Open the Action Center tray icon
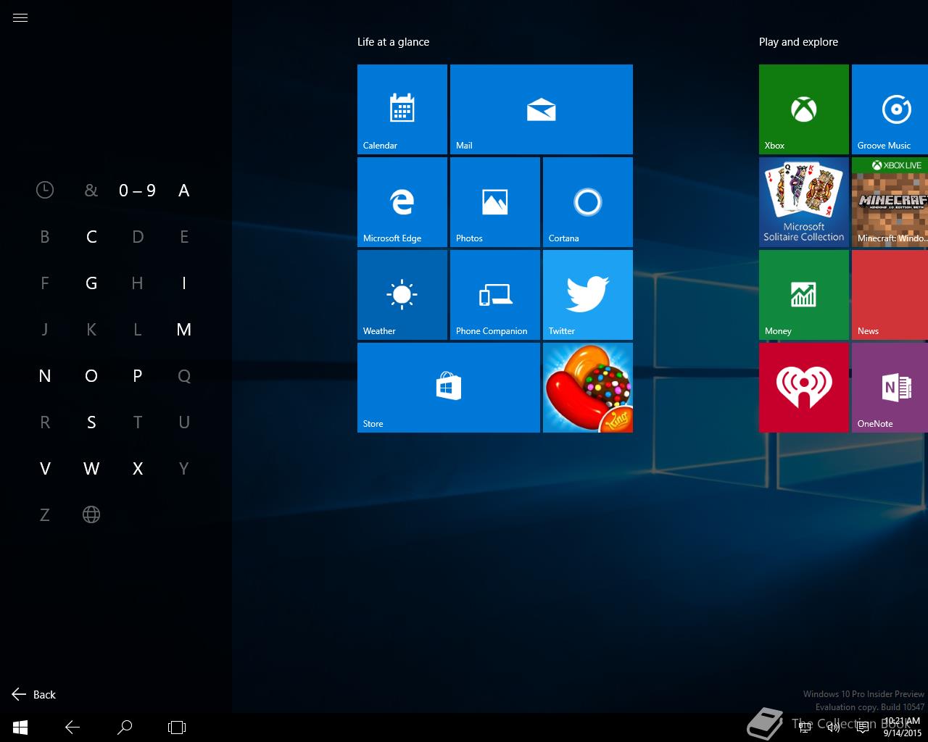This screenshot has width=928, height=742. click(863, 728)
